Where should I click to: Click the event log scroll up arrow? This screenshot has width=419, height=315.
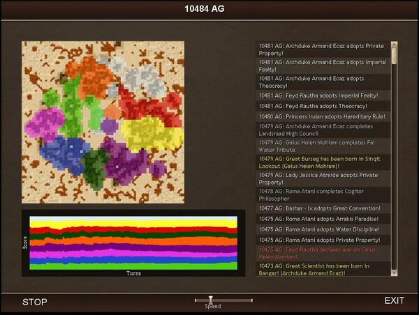(394, 45)
